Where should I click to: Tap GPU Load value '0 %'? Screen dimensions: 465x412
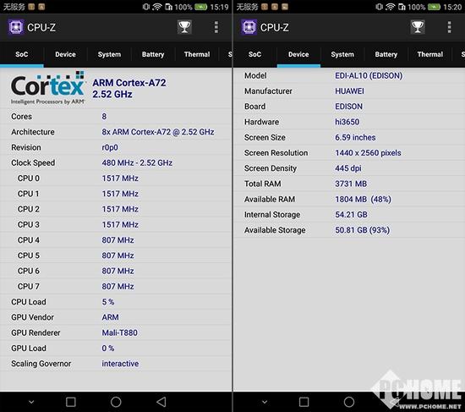pyautogui.click(x=108, y=349)
